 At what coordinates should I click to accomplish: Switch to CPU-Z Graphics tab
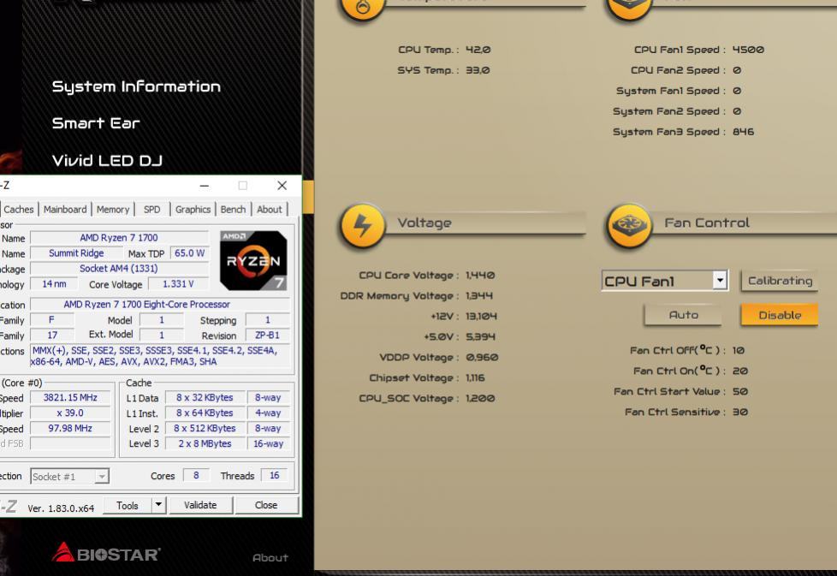[x=193, y=210]
